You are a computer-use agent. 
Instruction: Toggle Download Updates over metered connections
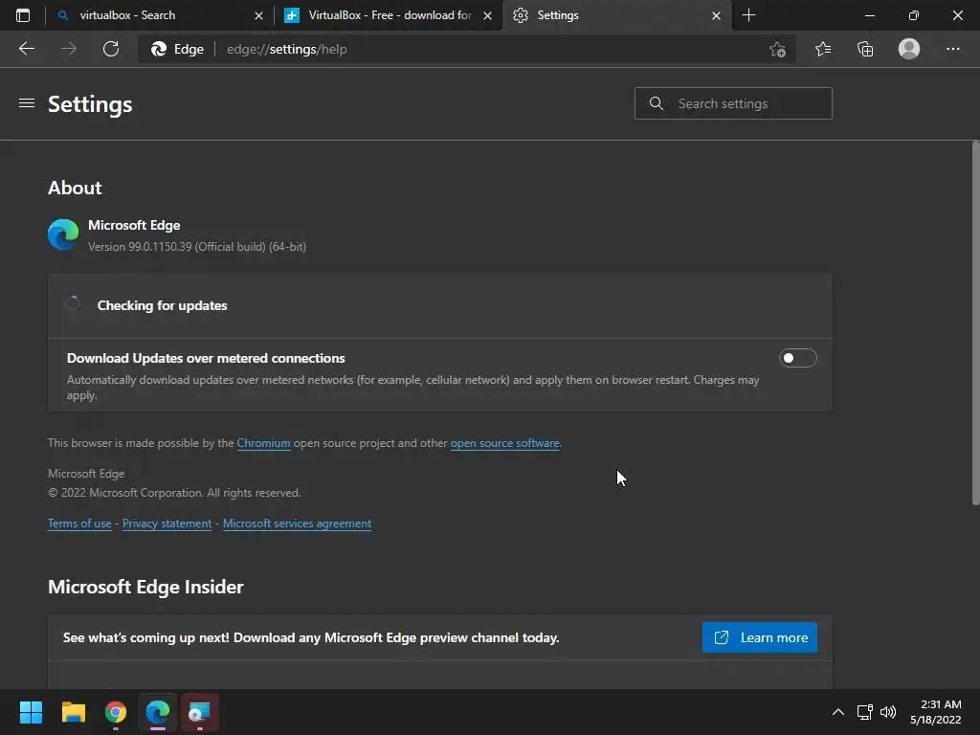(797, 358)
